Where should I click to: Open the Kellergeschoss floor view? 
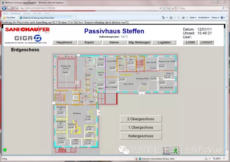(x=141, y=136)
